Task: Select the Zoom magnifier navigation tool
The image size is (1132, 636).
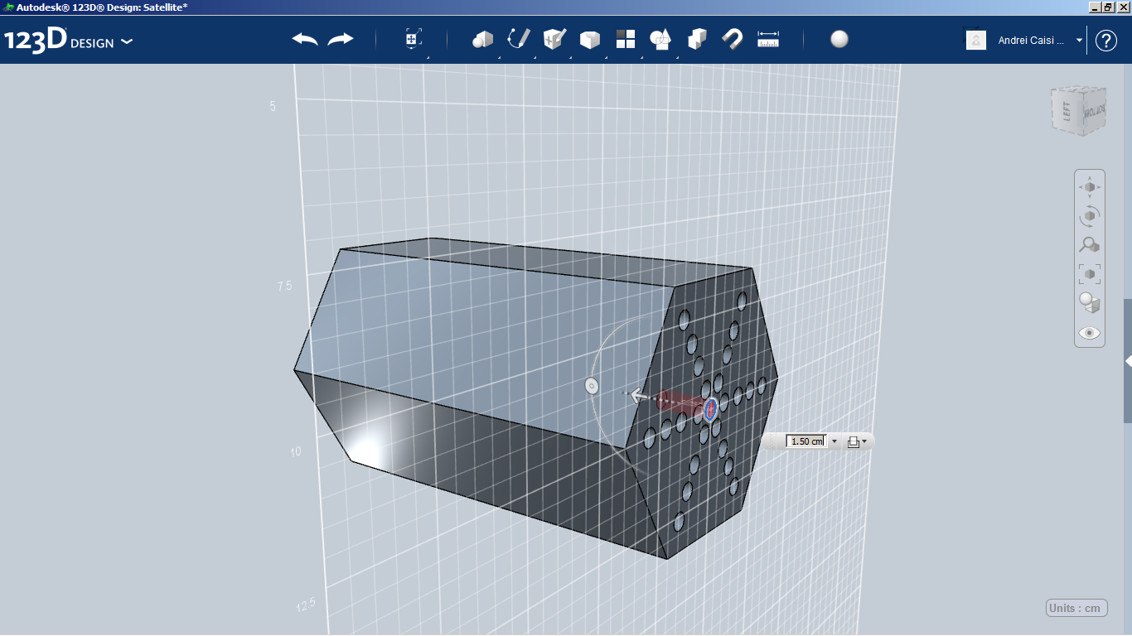Action: tap(1090, 245)
